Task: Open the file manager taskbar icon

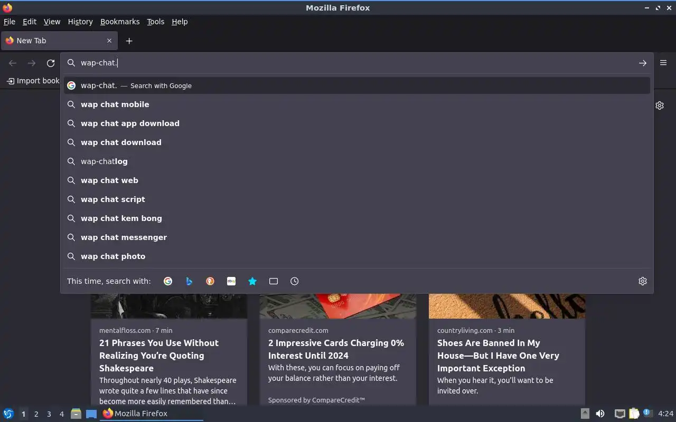Action: 76,414
